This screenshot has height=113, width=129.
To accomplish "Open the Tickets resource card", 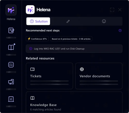I will point(49,76).
